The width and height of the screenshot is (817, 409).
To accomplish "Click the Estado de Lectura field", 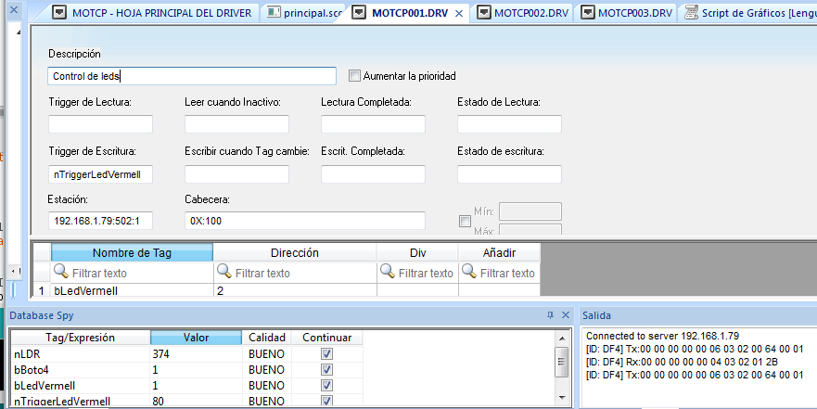I will pyautogui.click(x=510, y=124).
